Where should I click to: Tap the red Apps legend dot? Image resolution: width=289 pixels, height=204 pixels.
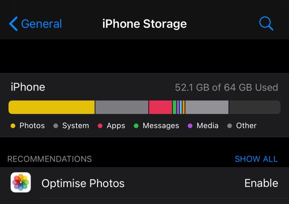pos(100,126)
